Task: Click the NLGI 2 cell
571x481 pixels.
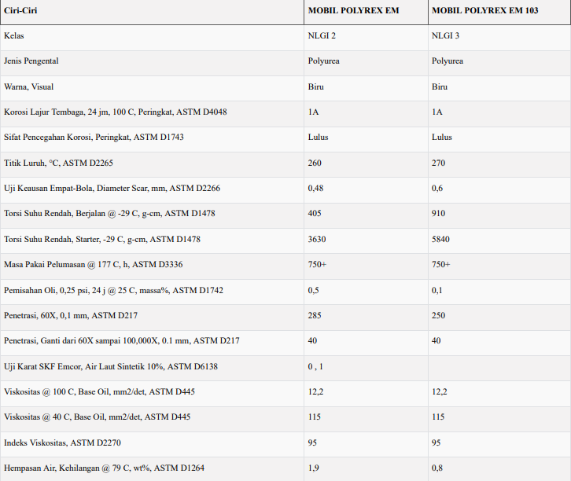Action: point(322,36)
